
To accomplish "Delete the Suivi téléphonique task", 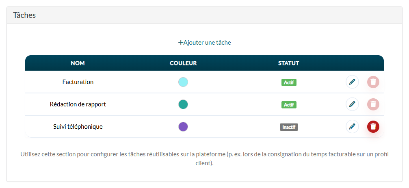I will pyautogui.click(x=373, y=127).
